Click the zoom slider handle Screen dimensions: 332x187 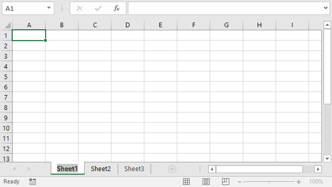[x=269, y=182]
